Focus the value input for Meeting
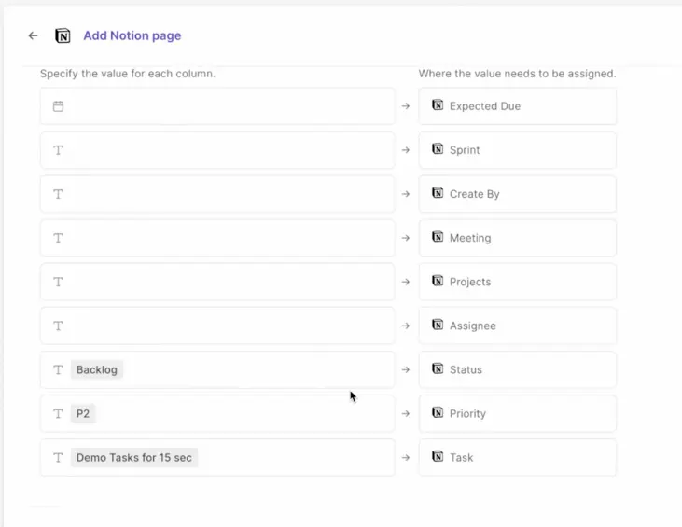The height and width of the screenshot is (527, 682). pos(217,238)
